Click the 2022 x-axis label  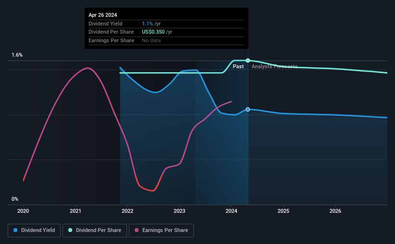click(x=127, y=211)
